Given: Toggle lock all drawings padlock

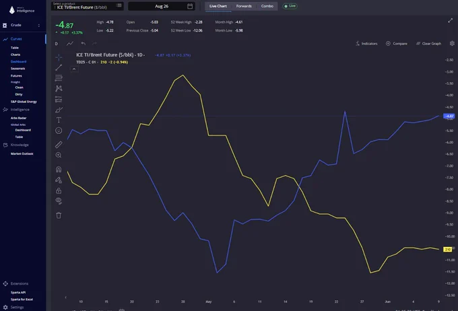Looking at the screenshot, I should [59, 191].
